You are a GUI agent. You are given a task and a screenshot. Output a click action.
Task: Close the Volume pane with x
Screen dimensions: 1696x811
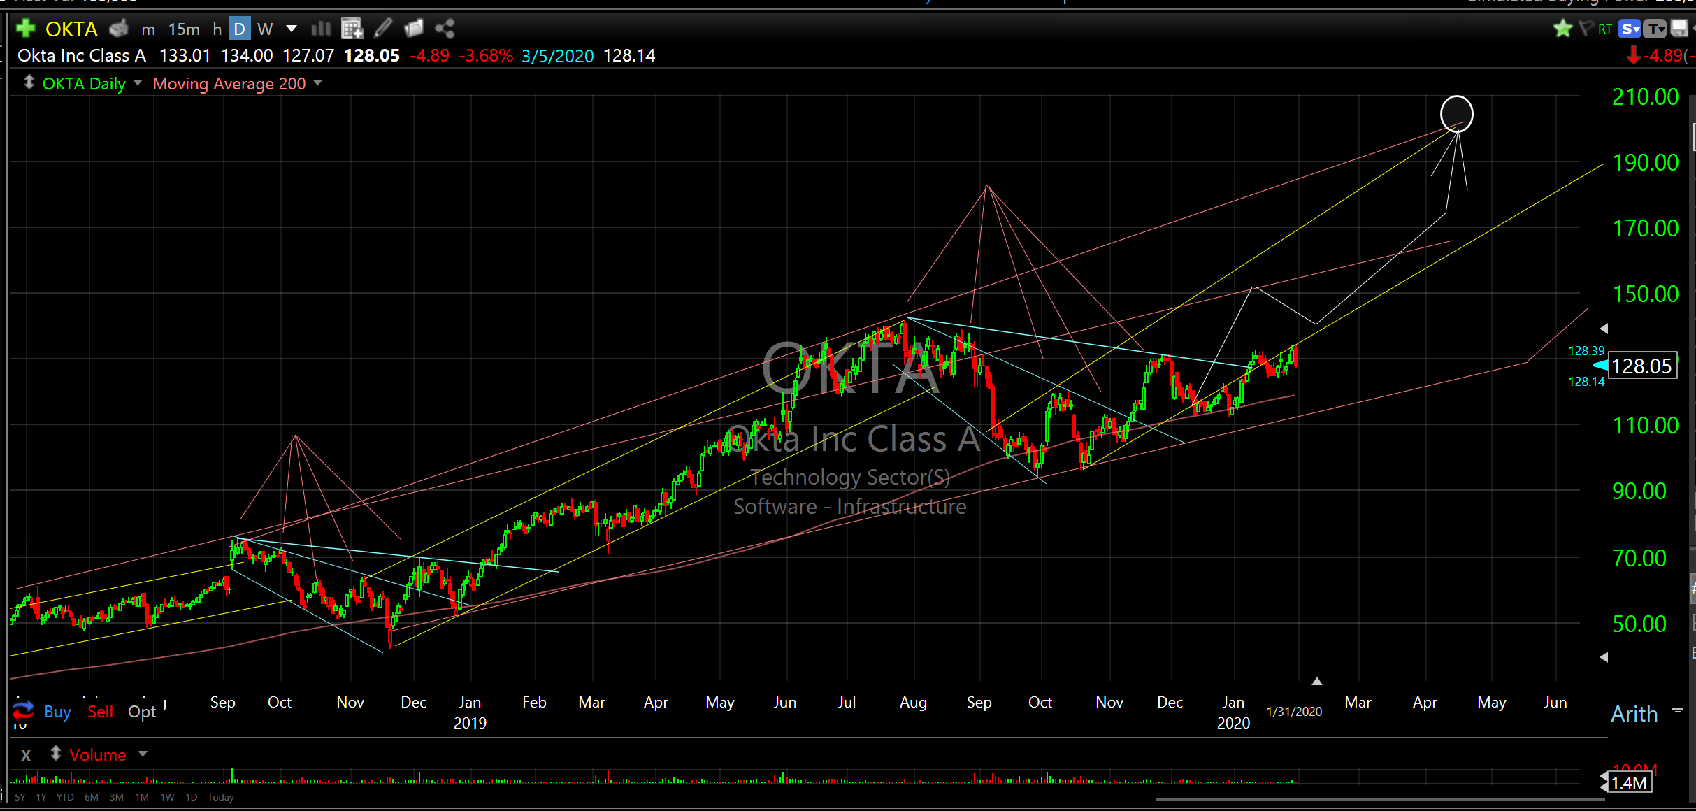click(x=26, y=755)
